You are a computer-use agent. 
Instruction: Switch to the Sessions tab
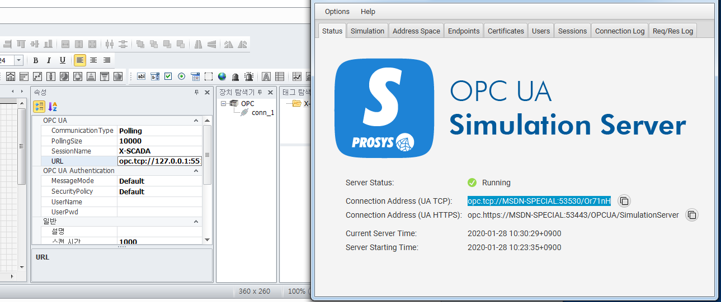(572, 31)
